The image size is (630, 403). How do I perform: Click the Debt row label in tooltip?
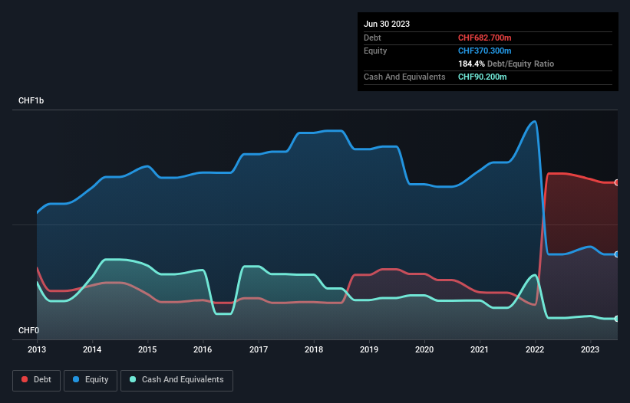pyautogui.click(x=372, y=38)
